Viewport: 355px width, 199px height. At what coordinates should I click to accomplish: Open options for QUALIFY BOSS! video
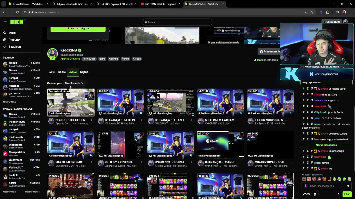(291, 162)
